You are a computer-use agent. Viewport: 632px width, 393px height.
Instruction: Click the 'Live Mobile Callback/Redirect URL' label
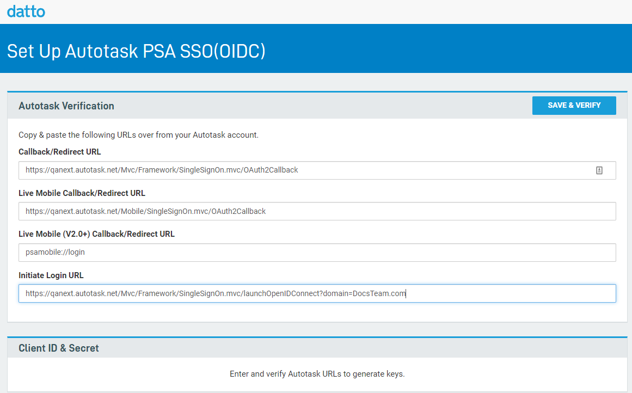coord(82,193)
